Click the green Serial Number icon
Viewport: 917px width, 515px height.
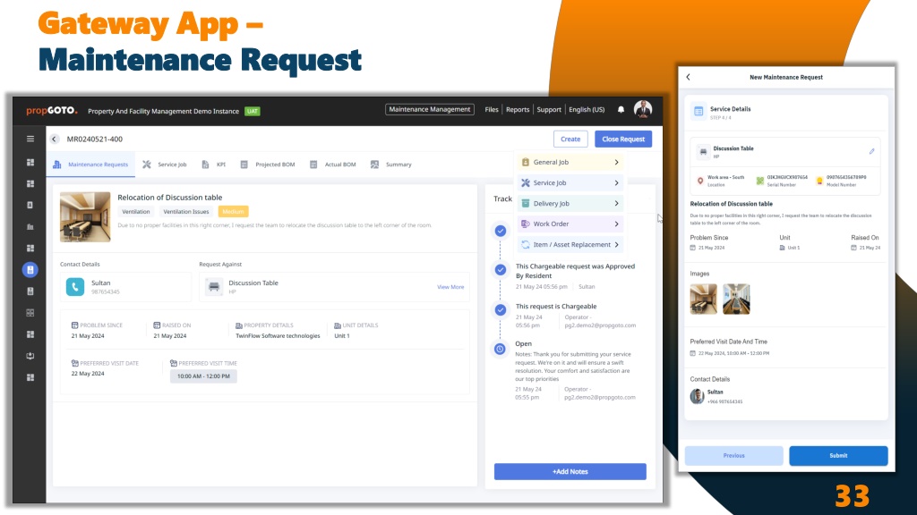tap(759, 181)
